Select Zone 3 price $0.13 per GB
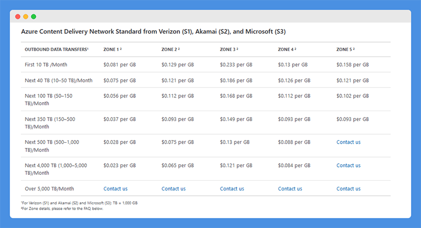The width and height of the screenshot is (421, 228). (235, 142)
